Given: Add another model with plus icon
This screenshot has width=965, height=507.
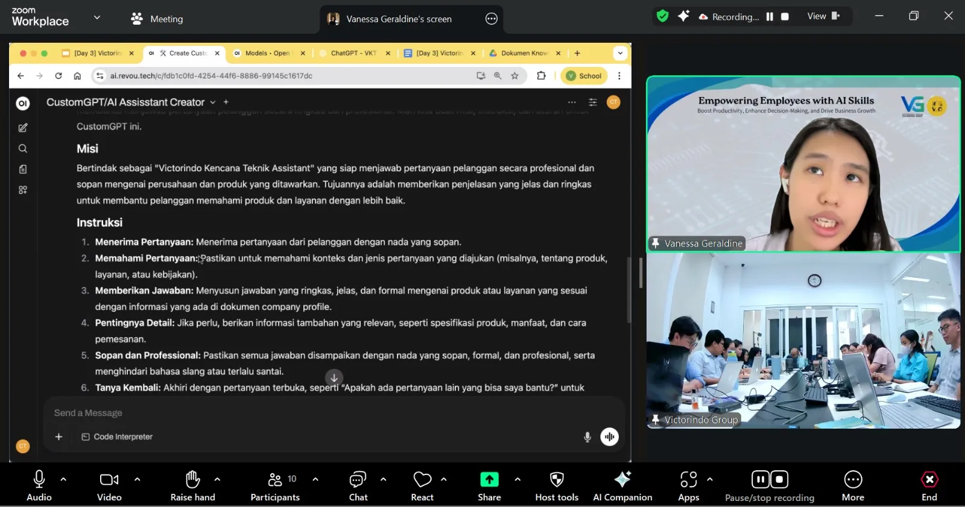Looking at the screenshot, I should pos(226,102).
